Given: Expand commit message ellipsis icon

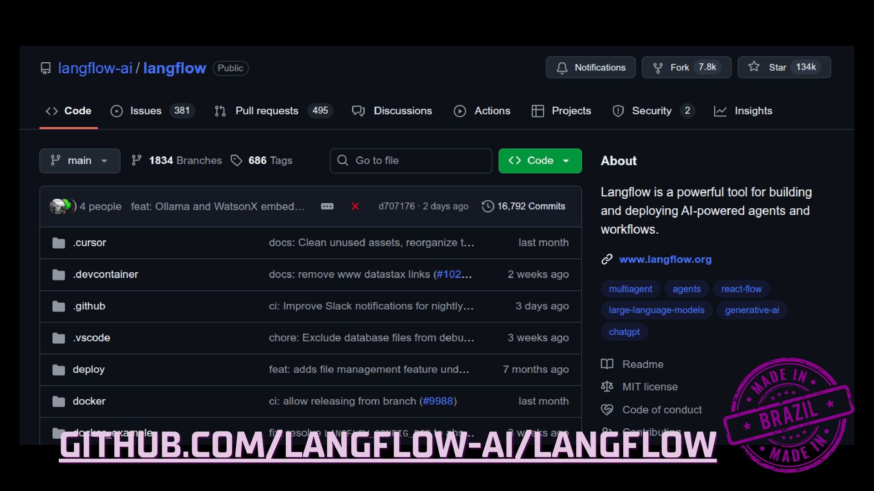Looking at the screenshot, I should tap(327, 206).
